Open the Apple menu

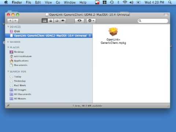[x=6, y=2]
